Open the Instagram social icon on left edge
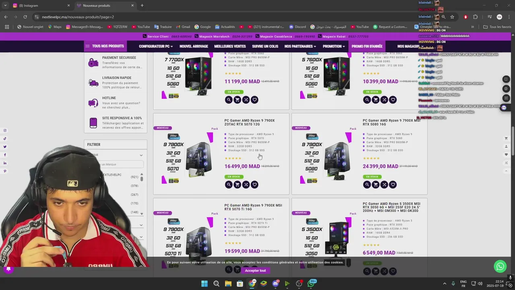 tap(5, 130)
